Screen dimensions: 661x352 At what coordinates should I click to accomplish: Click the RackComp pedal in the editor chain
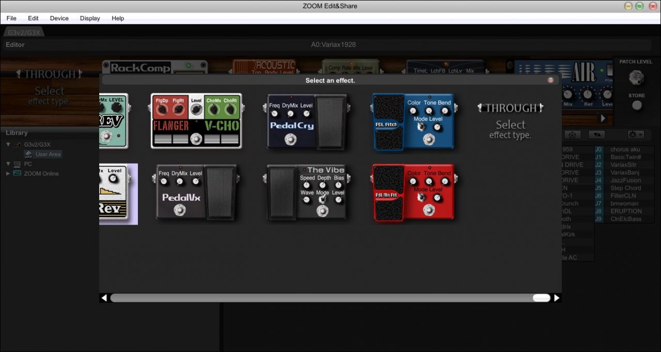[155, 67]
